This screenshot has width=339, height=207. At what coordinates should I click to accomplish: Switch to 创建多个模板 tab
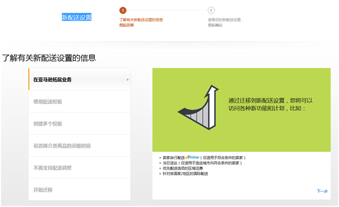(x=79, y=123)
